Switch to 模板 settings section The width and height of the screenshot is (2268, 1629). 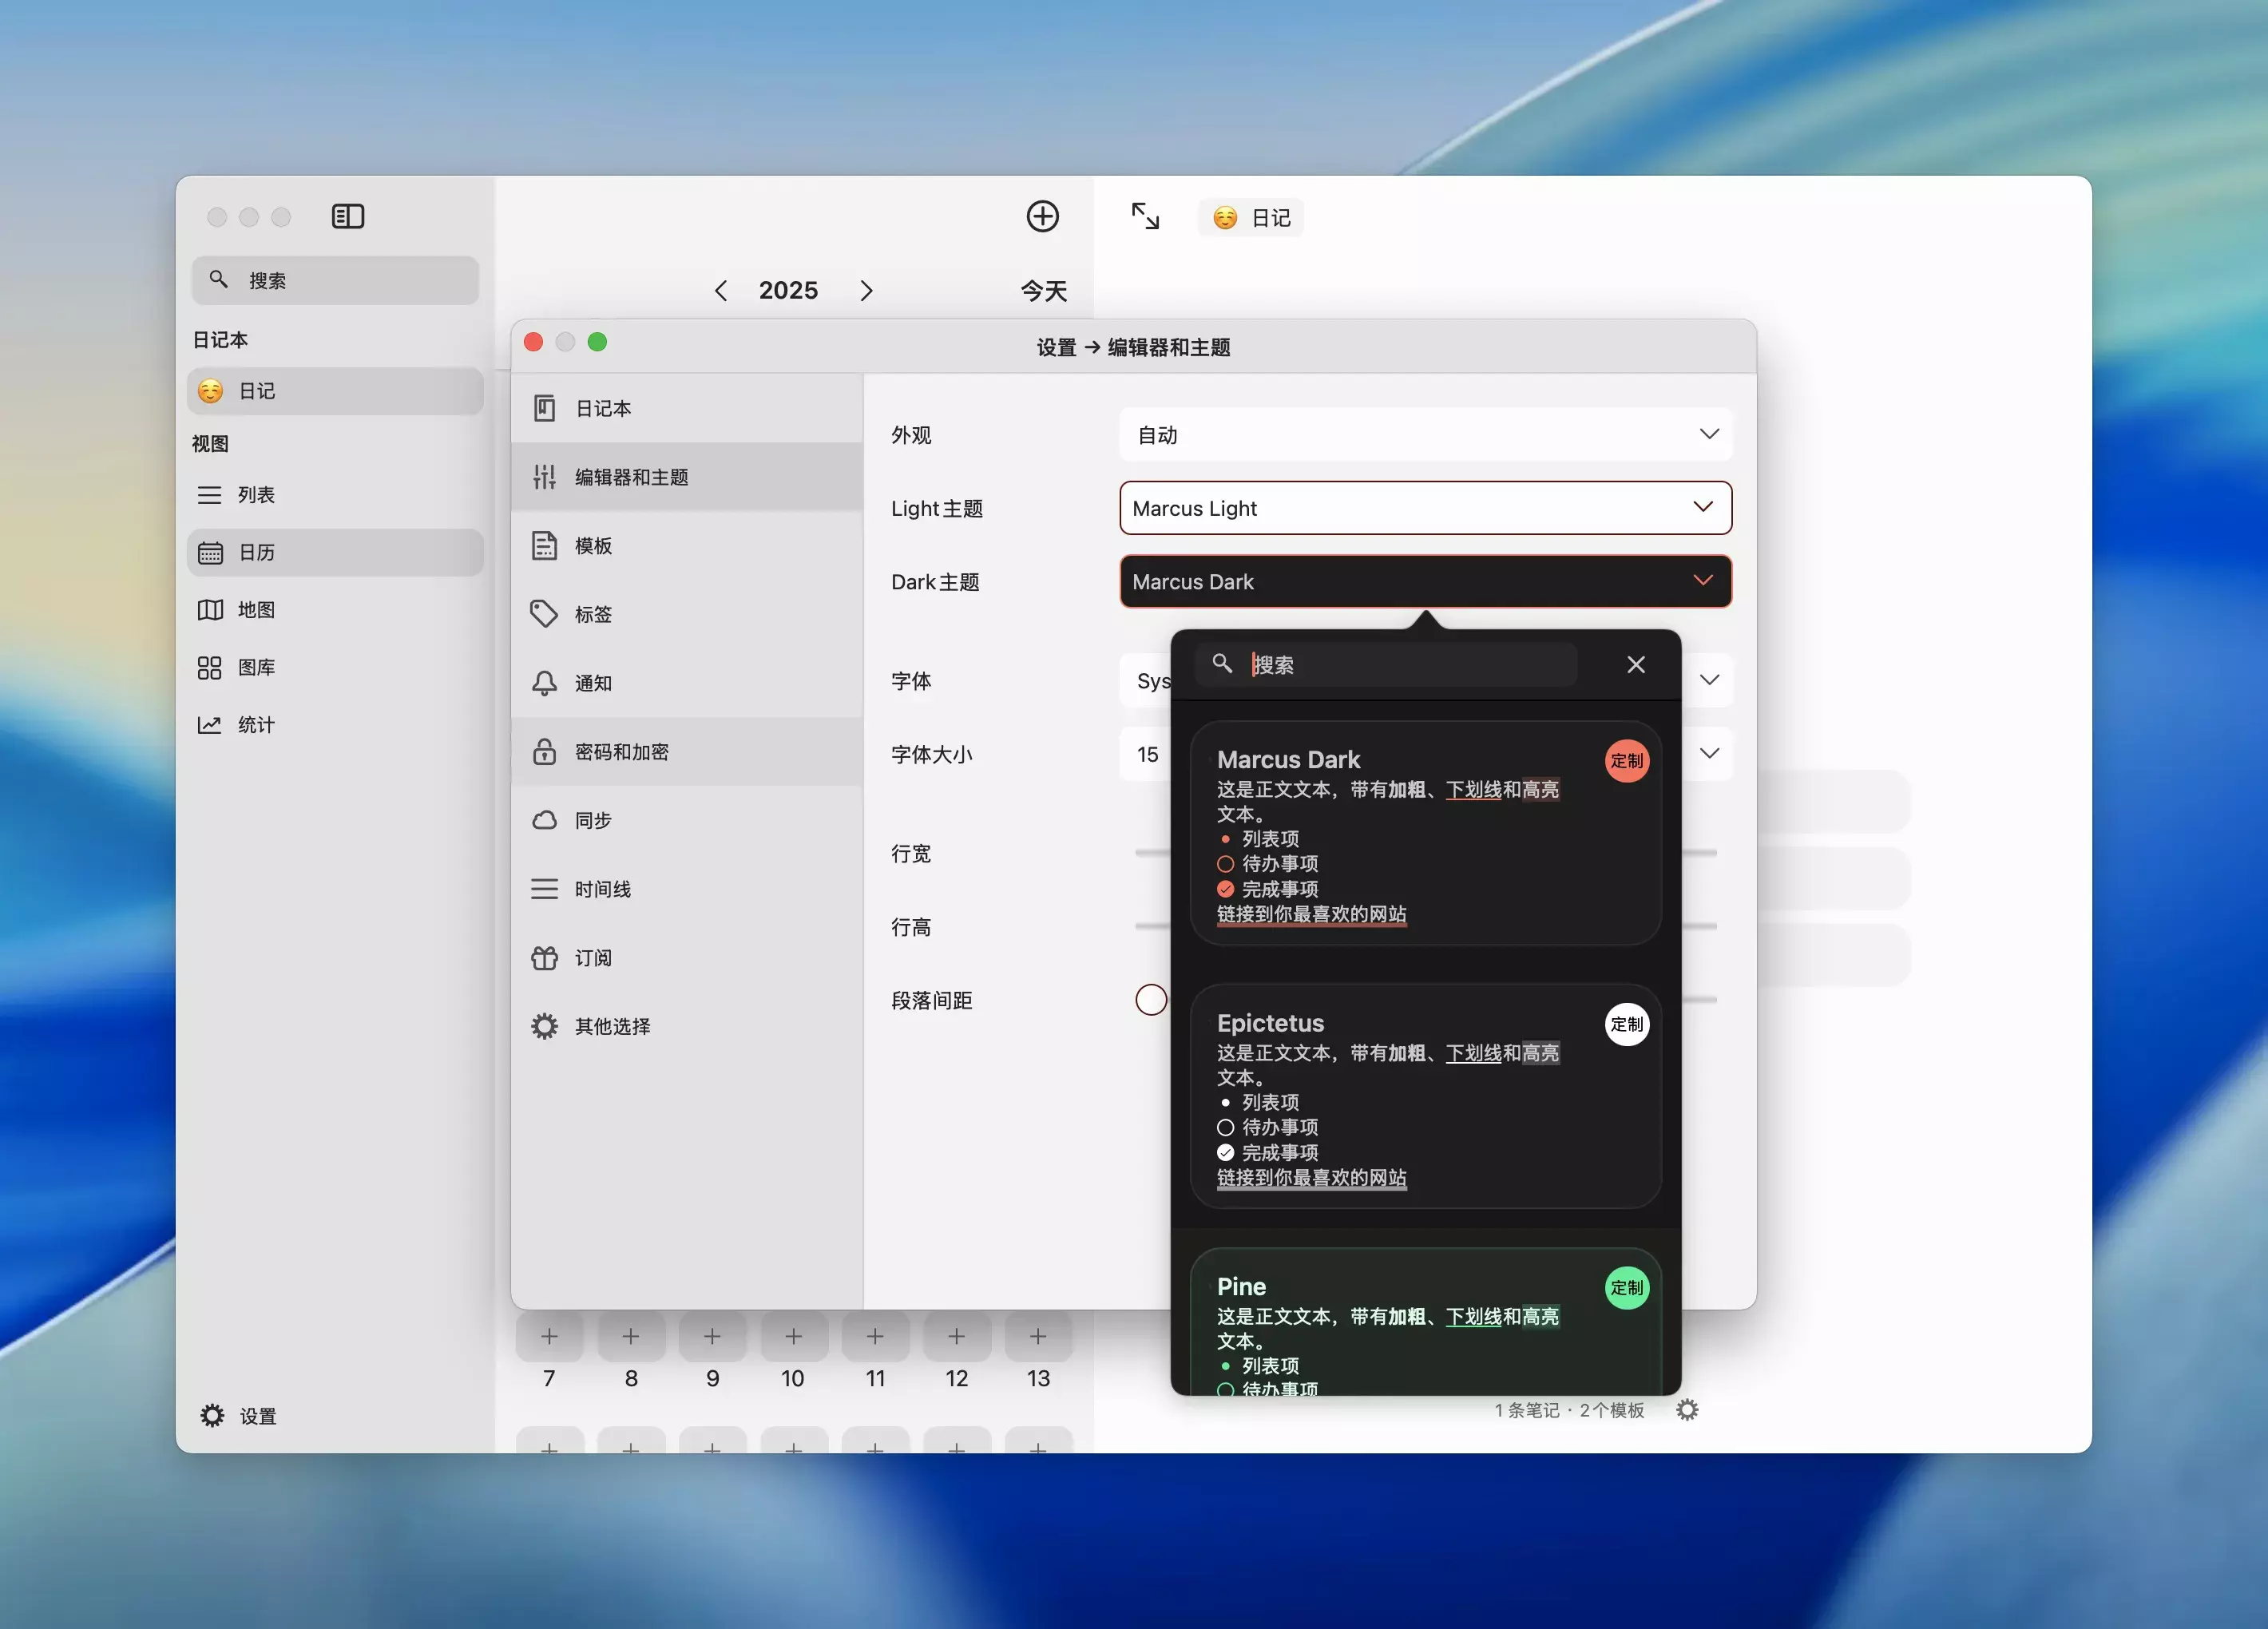click(593, 546)
